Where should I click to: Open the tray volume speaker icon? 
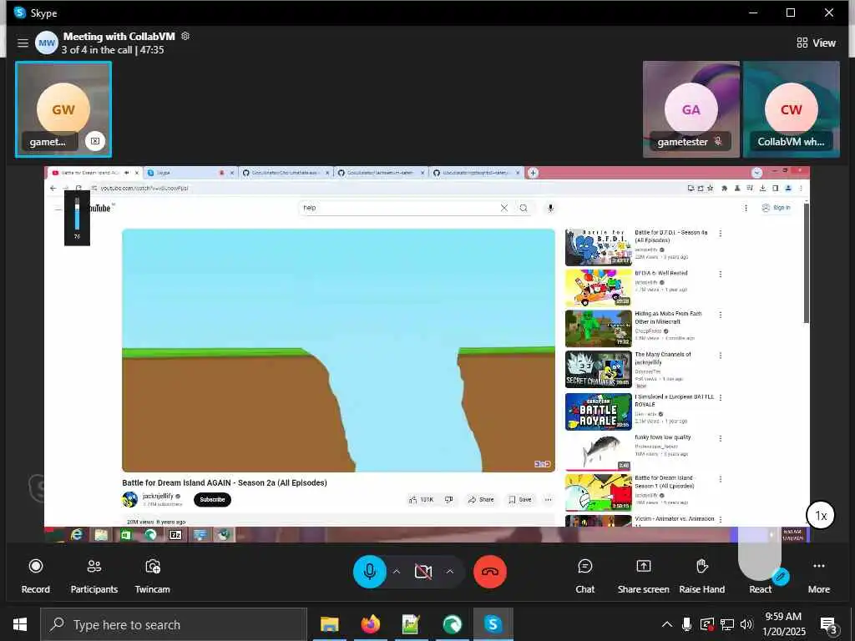click(x=746, y=624)
